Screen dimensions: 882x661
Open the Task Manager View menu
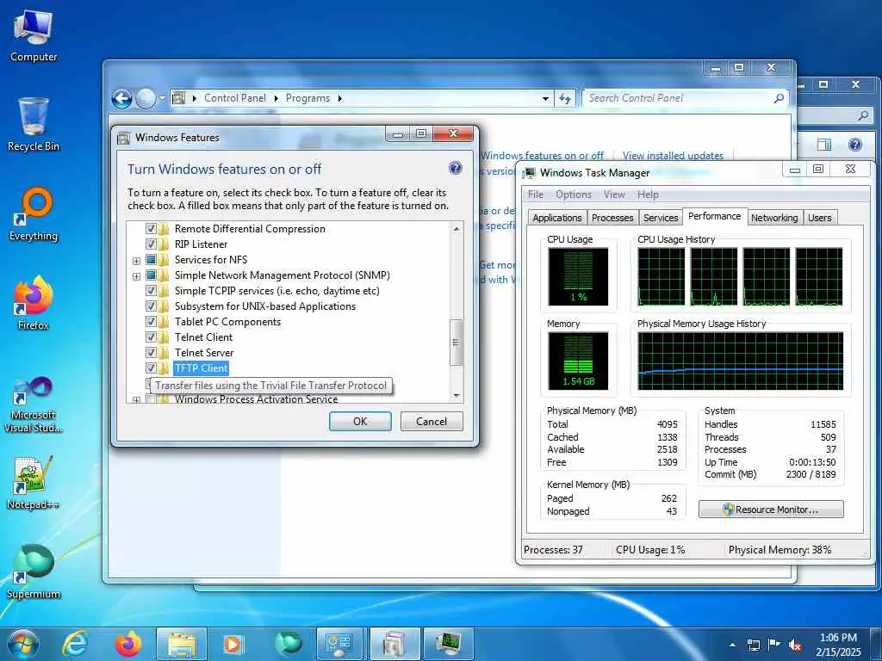click(614, 195)
